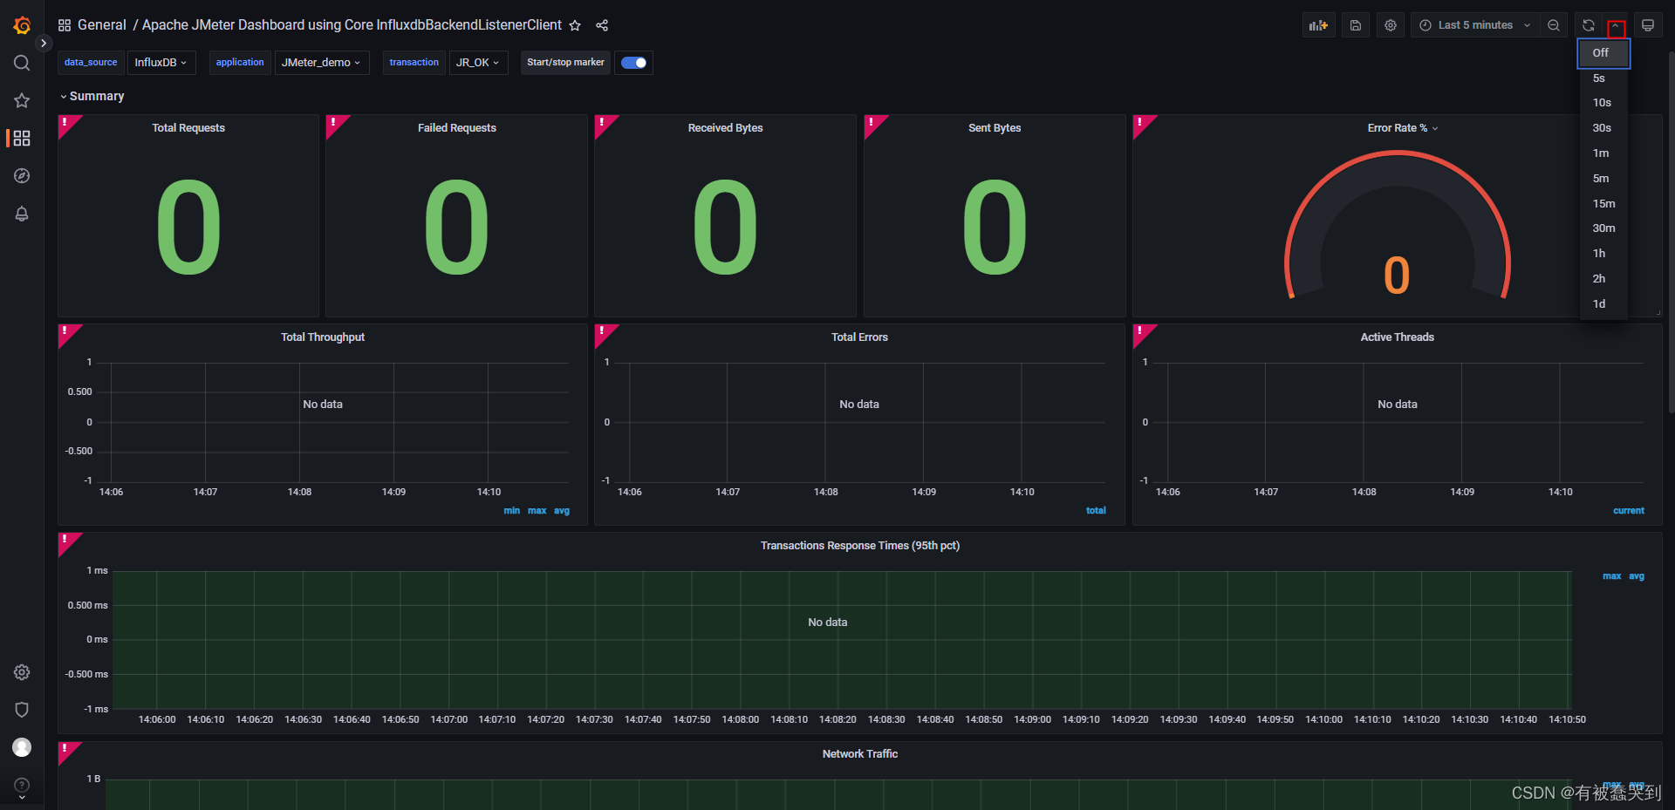Click the Total Throughput panel error marker
This screenshot has width=1675, height=810.
pos(66,332)
